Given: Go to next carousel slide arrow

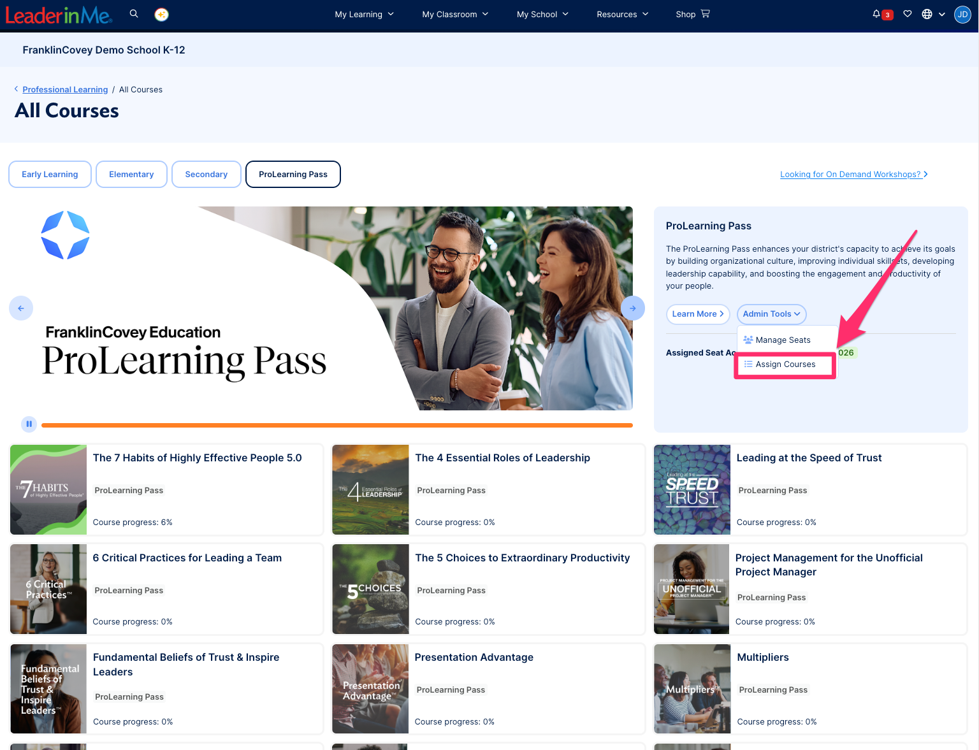Looking at the screenshot, I should 633,308.
